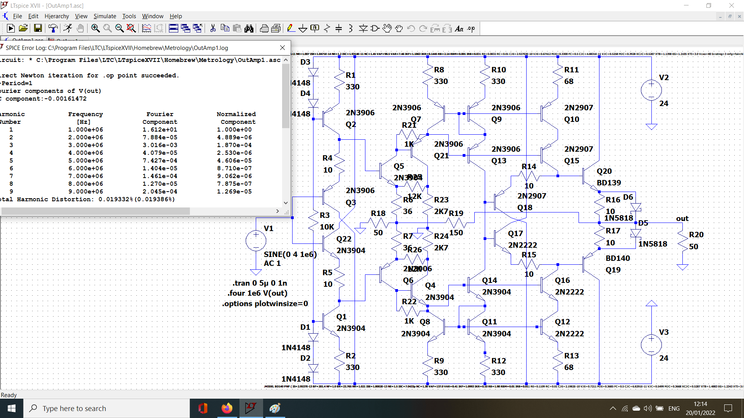Click the .four 1e6 V(out) directive
744x418 pixels.
[258, 293]
